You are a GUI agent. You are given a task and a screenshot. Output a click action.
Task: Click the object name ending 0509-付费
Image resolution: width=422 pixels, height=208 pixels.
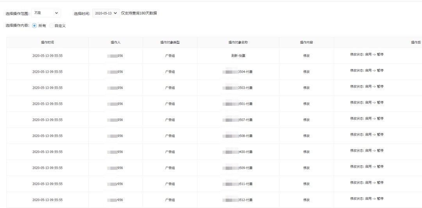point(238,168)
